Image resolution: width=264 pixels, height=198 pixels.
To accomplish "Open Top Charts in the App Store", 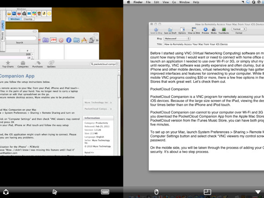I will tap(8, 65).
